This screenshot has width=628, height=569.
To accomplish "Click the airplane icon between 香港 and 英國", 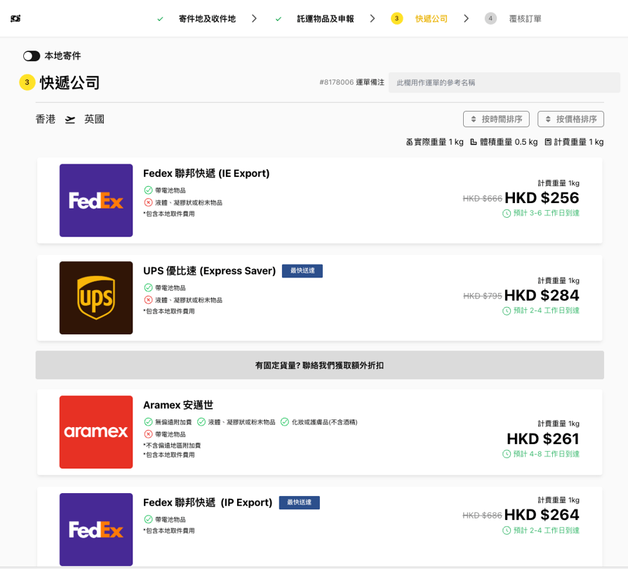I will pyautogui.click(x=70, y=119).
